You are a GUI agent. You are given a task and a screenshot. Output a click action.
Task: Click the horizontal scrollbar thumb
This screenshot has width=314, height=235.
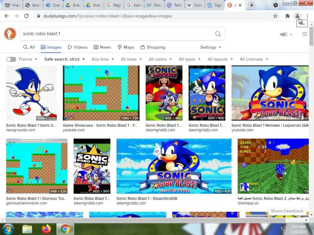point(145,220)
